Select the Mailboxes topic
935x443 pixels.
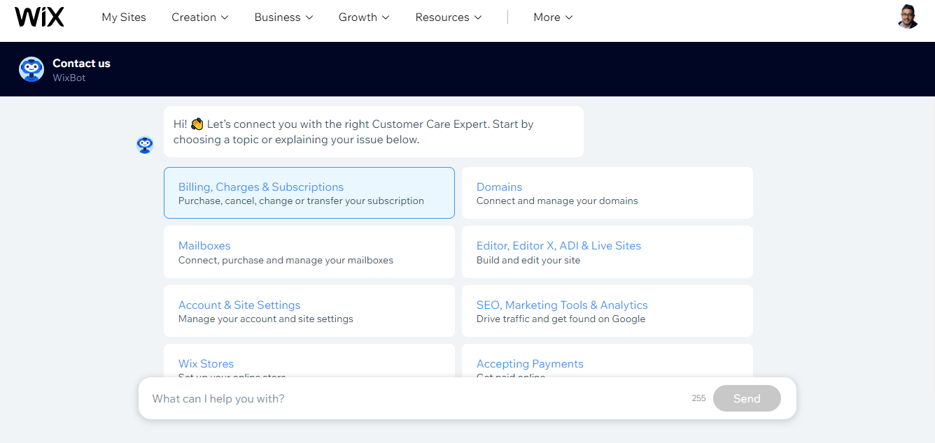309,252
